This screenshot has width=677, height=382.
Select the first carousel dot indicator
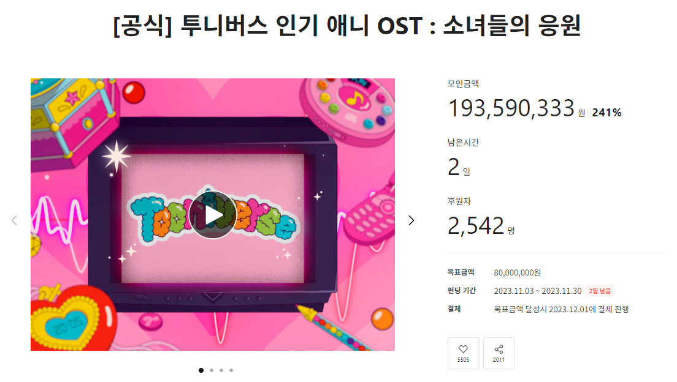201,370
